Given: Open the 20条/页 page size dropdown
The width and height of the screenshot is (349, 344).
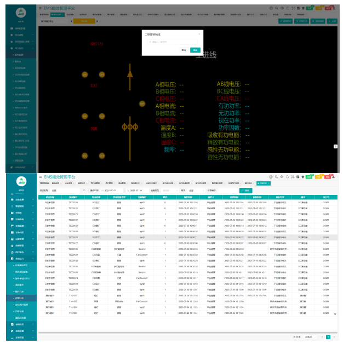Looking at the screenshot, I should coord(310,336).
